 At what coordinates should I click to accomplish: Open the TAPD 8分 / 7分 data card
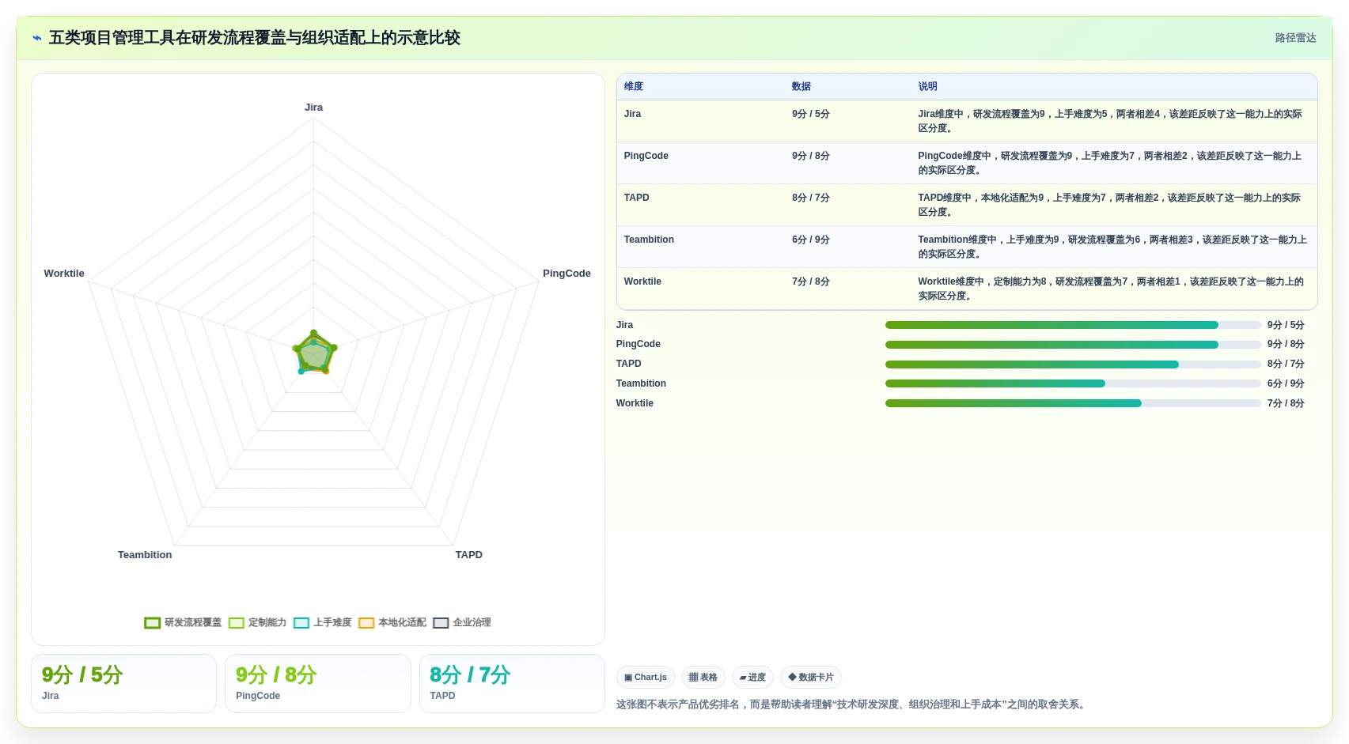[x=512, y=683]
